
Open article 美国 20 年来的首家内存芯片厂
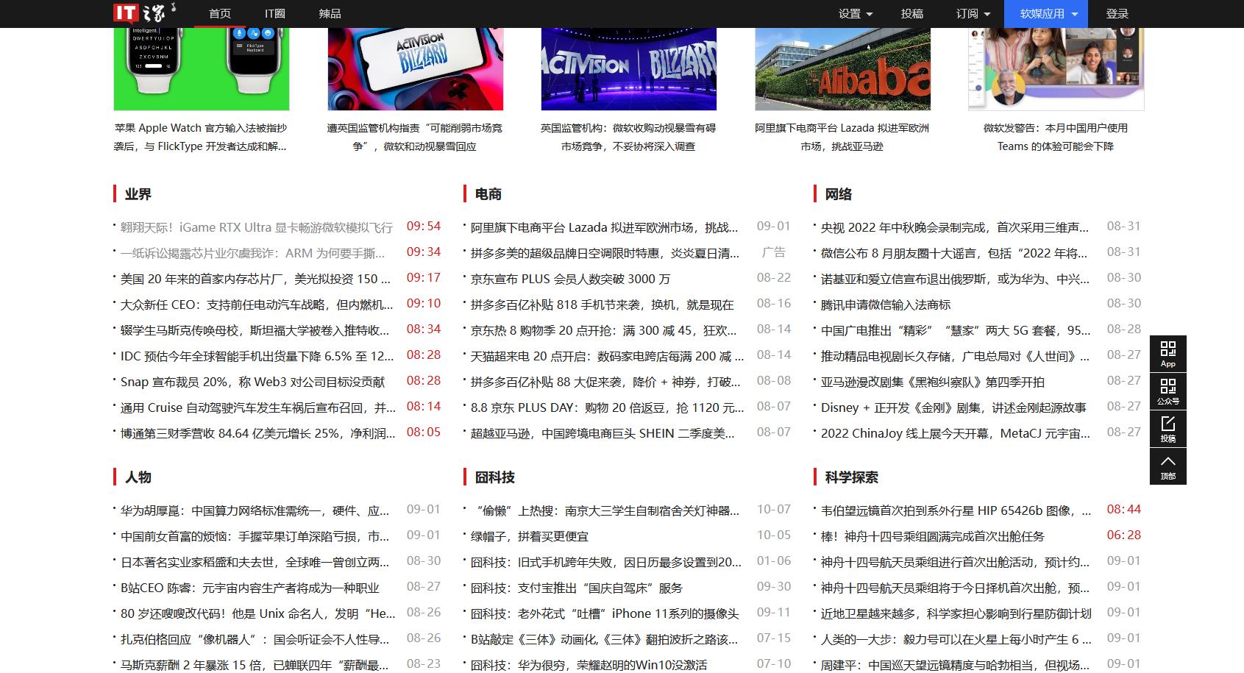coord(257,279)
